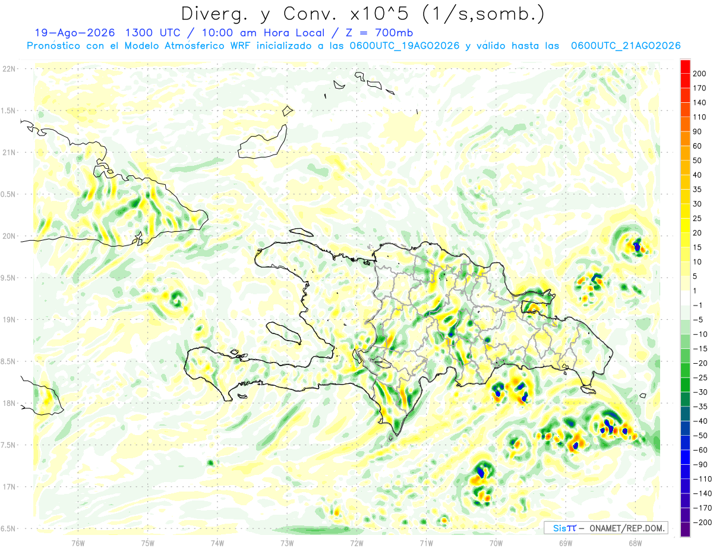Select the valid-until time '0600UTC_21AGO2026'
Image resolution: width=713 pixels, height=551 pixels.
tap(625, 46)
